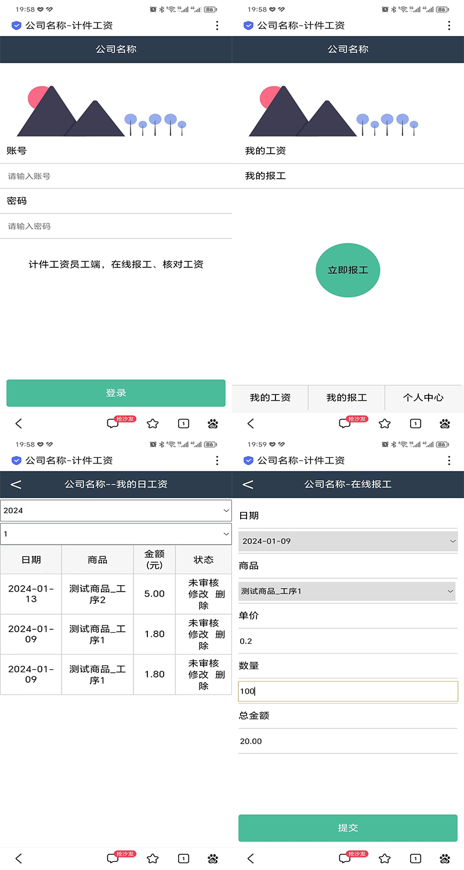Viewport: 464px width, 870px height.
Task: Open the 抢沙发 comment bubble icon
Action: tap(113, 423)
